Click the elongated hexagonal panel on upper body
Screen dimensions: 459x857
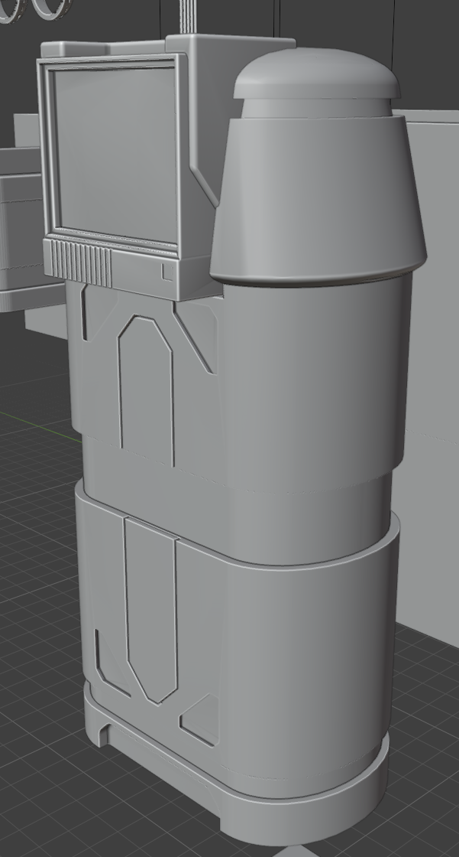pos(146,390)
